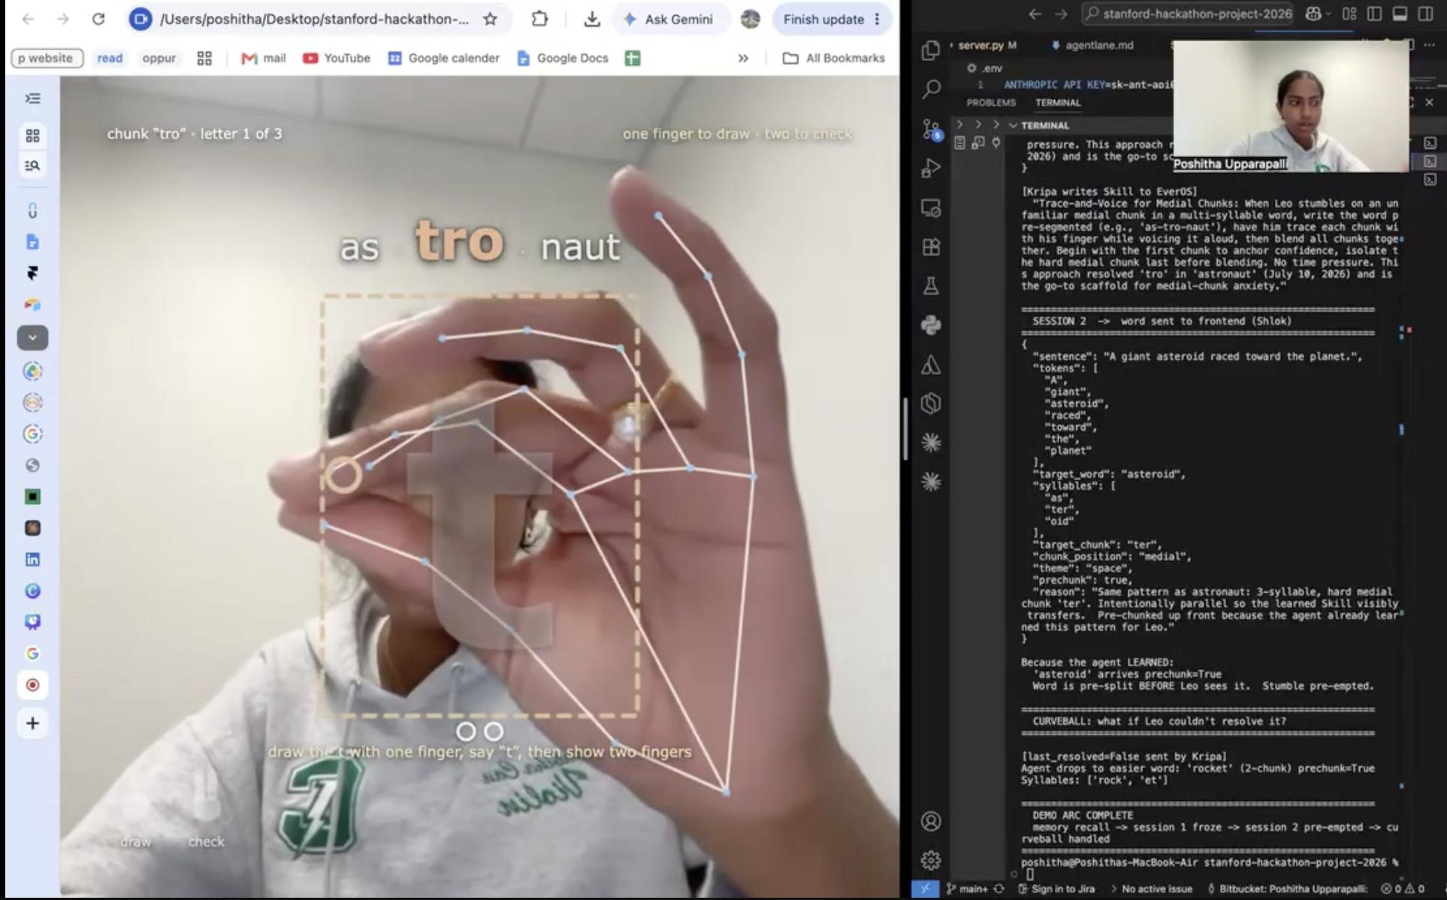Open the Run and Debug view
Screen dimensions: 1447x900
(931, 168)
